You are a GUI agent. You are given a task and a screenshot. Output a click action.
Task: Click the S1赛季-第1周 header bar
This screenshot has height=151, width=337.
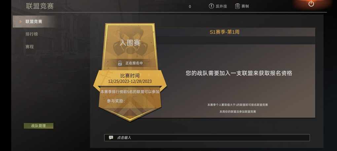(x=224, y=32)
